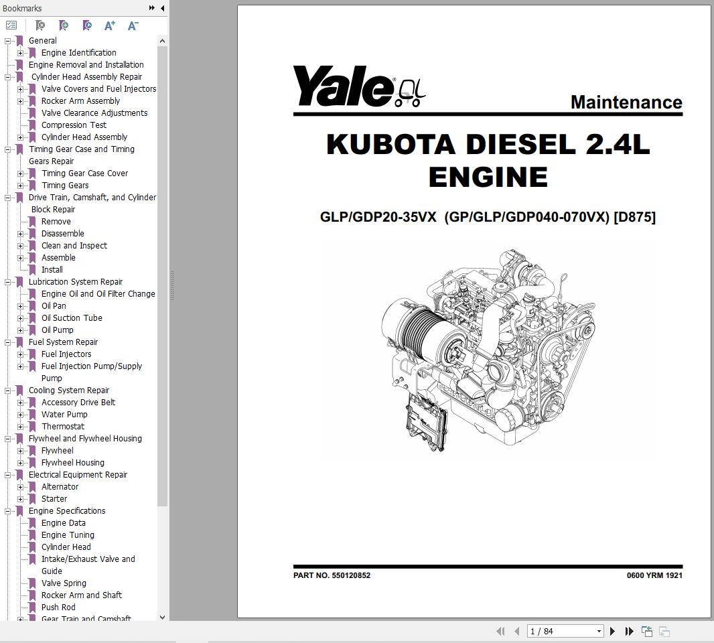Click the double-arrow expand panel button

pyautogui.click(x=152, y=8)
